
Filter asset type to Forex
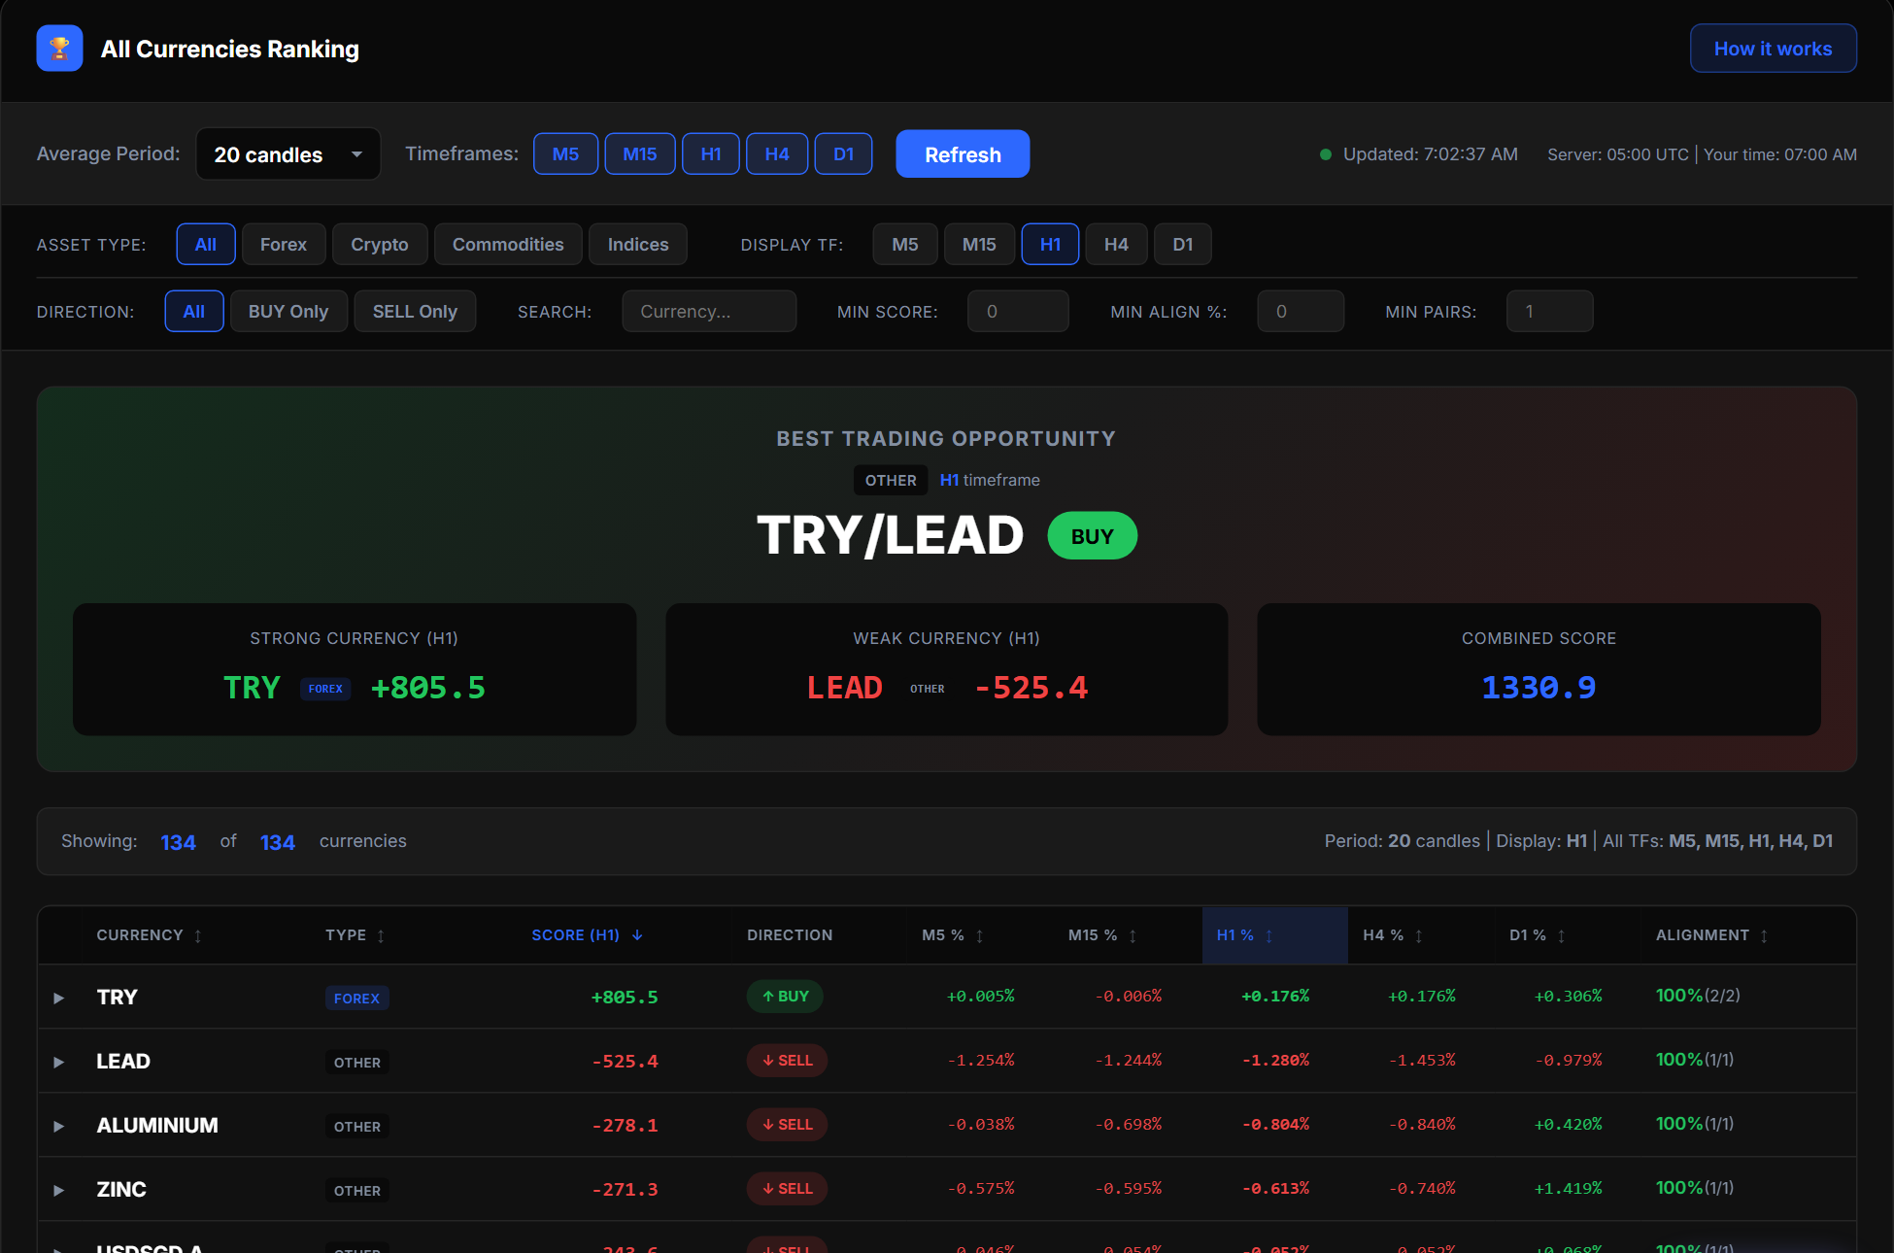tap(284, 244)
